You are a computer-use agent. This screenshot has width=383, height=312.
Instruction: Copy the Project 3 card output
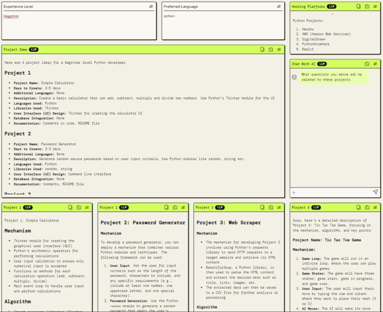(262, 207)
